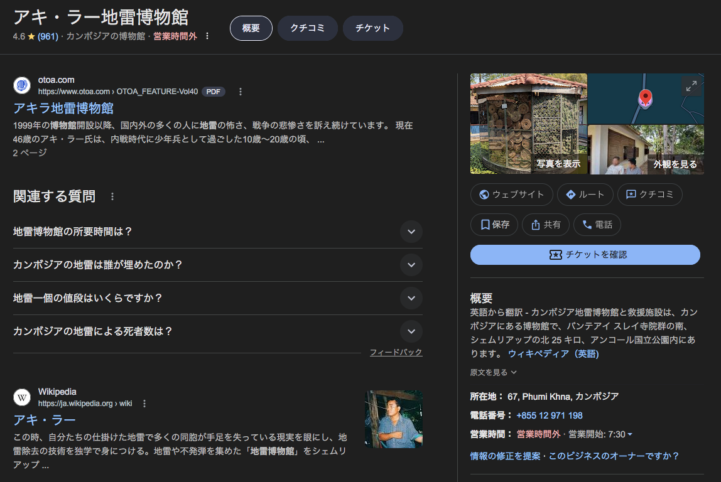
Task: Open the business hours dropdown arrow
Action: click(630, 434)
